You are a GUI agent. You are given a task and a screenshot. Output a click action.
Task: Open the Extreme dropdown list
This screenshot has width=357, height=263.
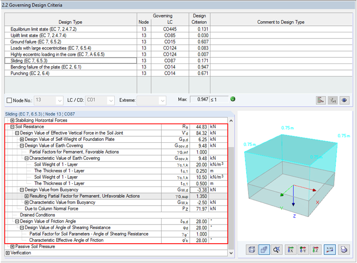152,100
